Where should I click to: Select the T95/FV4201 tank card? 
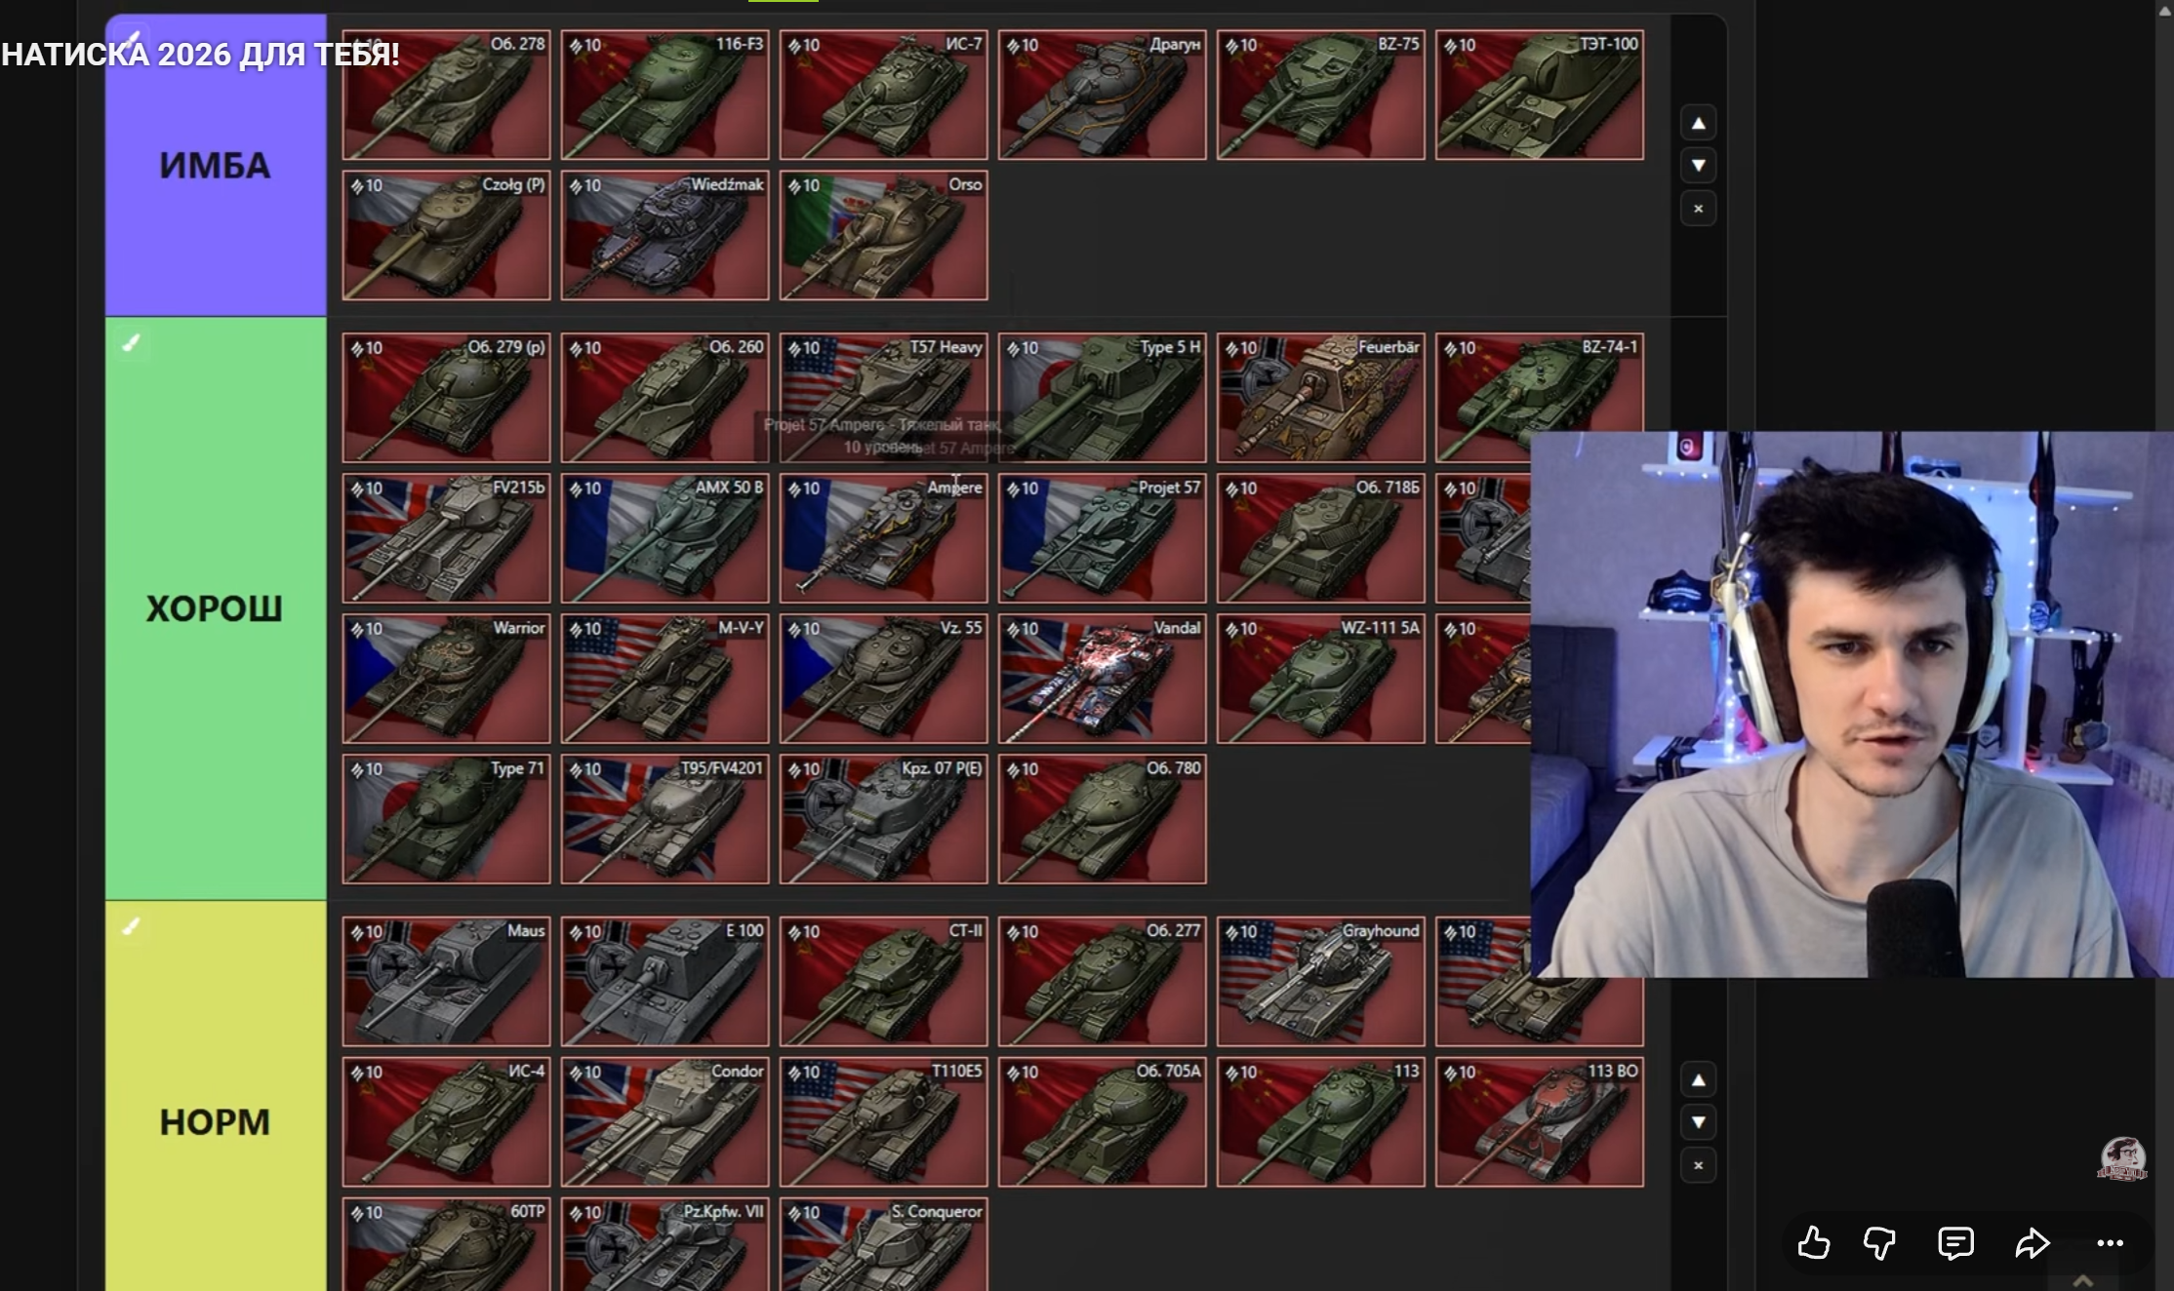coord(664,819)
